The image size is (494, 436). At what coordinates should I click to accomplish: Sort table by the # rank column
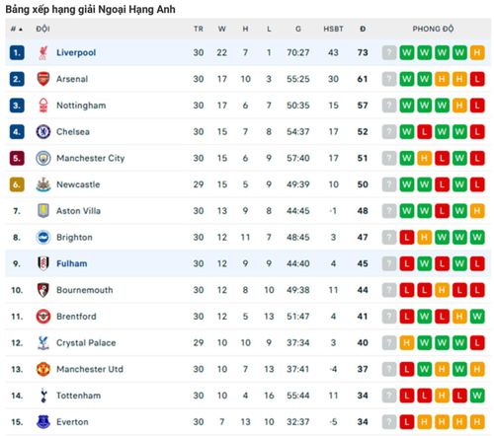click(x=17, y=29)
